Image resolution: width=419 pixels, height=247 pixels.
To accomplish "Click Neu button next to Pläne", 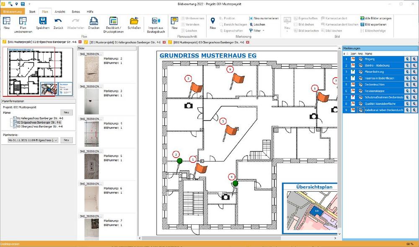I will click(x=66, y=112).
